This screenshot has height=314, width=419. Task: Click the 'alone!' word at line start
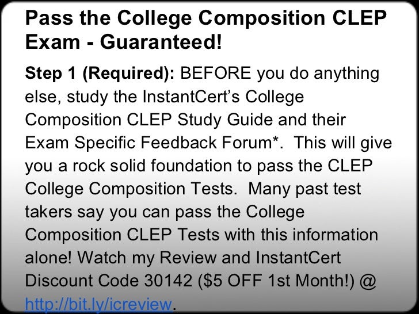48,258
